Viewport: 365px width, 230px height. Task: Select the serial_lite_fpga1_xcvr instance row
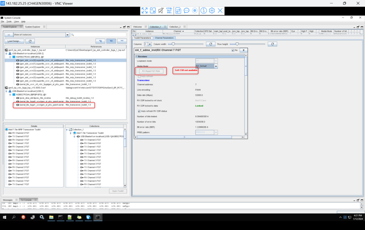coord(54,105)
